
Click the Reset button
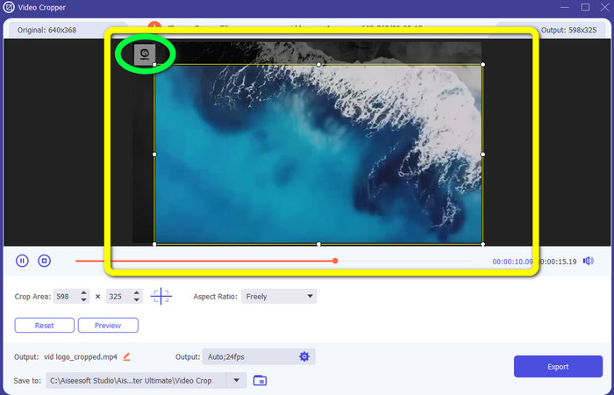(44, 326)
